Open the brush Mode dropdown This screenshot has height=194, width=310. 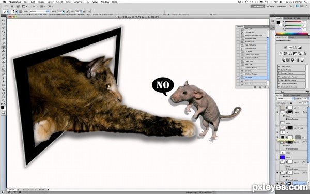[x=39, y=12]
